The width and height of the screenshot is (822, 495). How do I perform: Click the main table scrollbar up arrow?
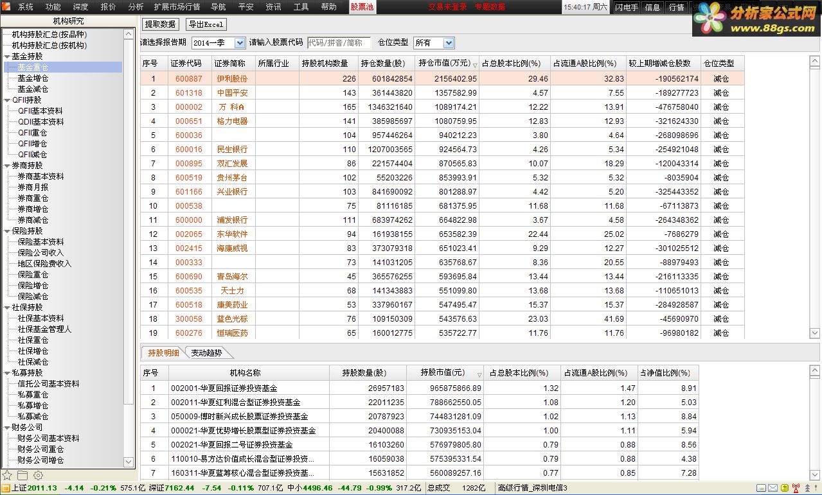coord(814,62)
